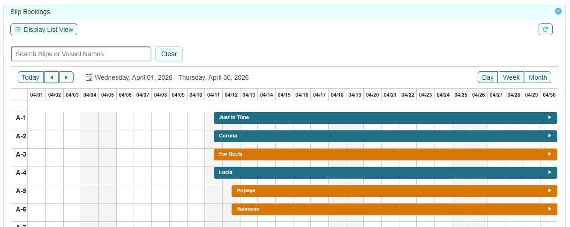
Task: Open the Lucia booking bar
Action: [x=385, y=173]
